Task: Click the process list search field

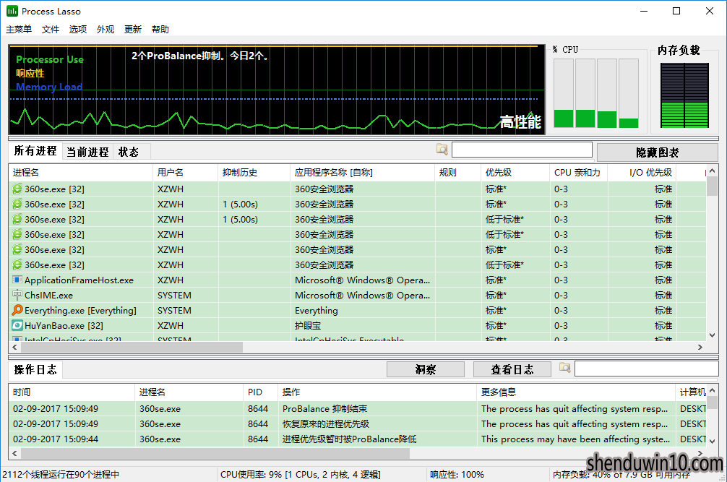Action: (x=522, y=150)
